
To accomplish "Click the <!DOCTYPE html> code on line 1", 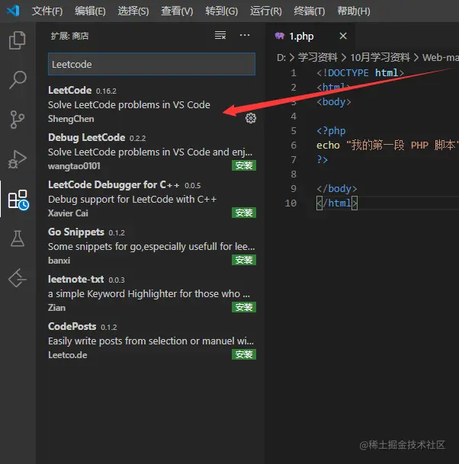I will [360, 73].
